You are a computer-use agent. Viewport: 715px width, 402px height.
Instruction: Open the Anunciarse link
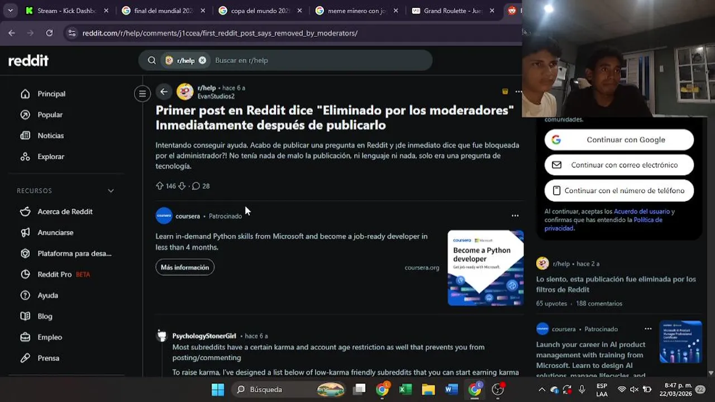point(55,232)
